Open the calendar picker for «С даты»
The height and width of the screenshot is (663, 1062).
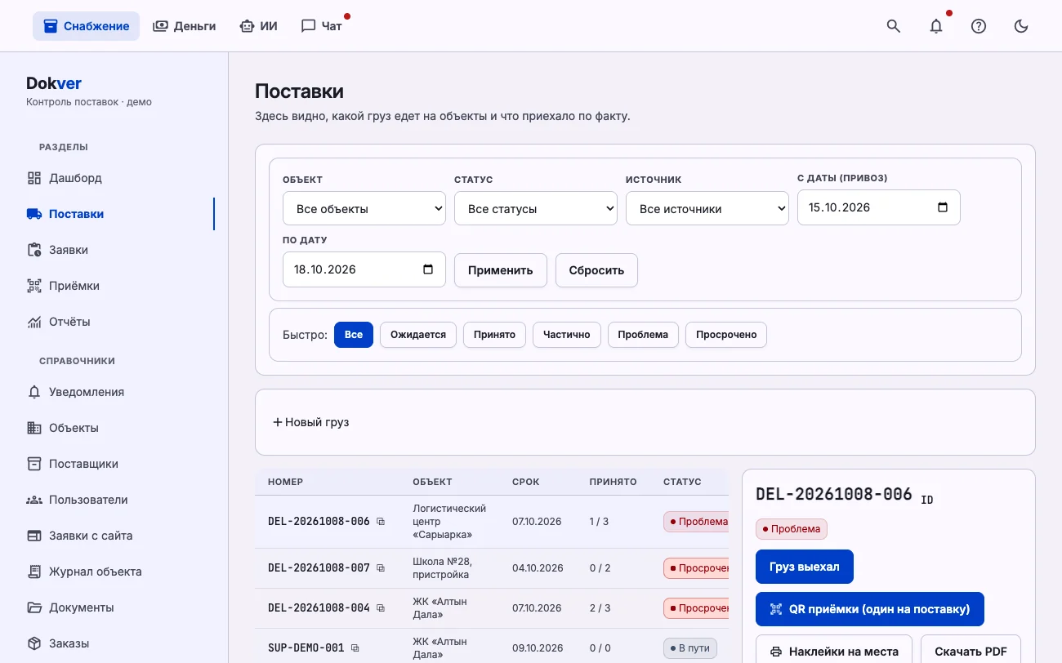pos(943,207)
